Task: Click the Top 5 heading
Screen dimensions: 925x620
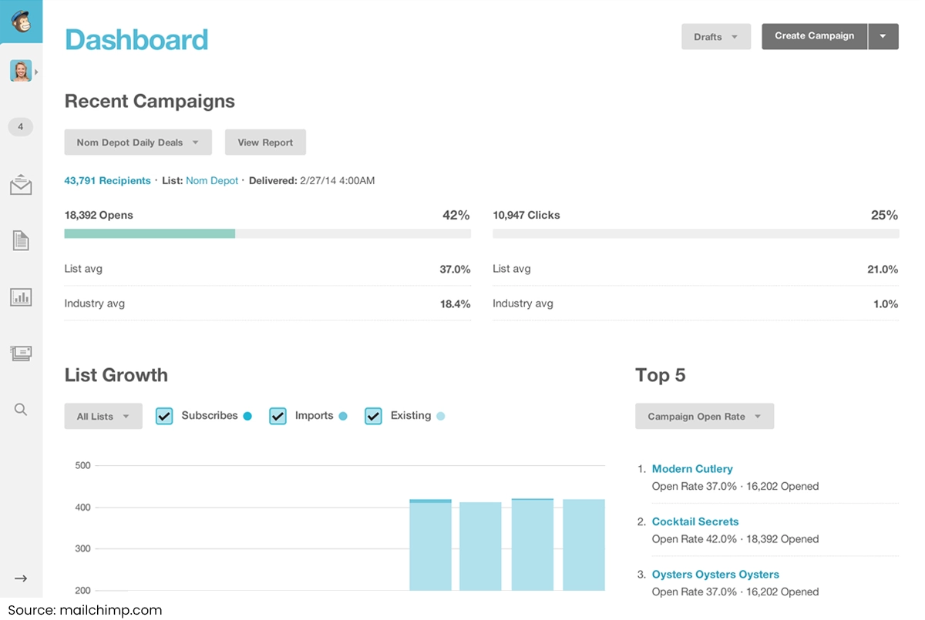Action: click(661, 375)
